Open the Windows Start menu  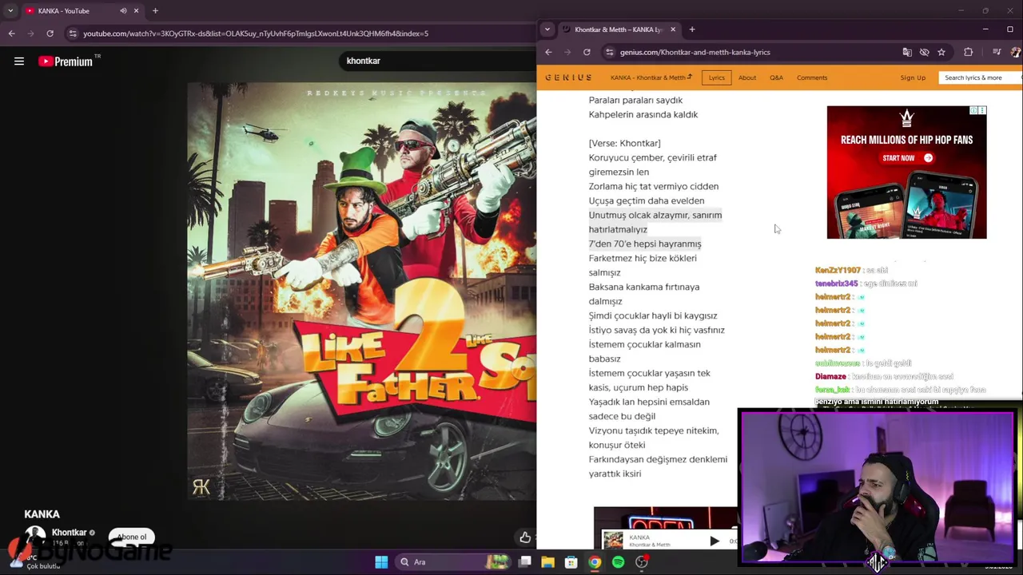coord(381,562)
